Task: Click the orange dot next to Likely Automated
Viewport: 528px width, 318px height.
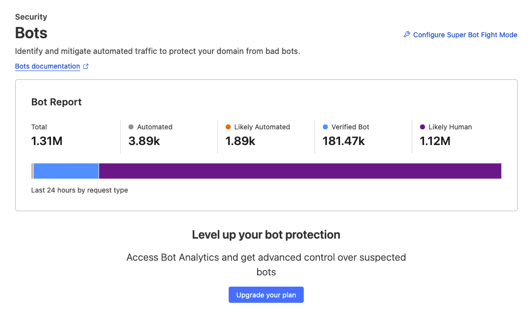Action: (x=228, y=127)
